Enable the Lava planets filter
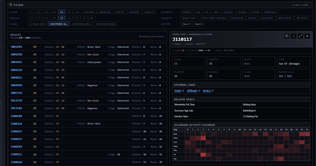This screenshot has width=316, height=166. pyautogui.click(x=216, y=12)
